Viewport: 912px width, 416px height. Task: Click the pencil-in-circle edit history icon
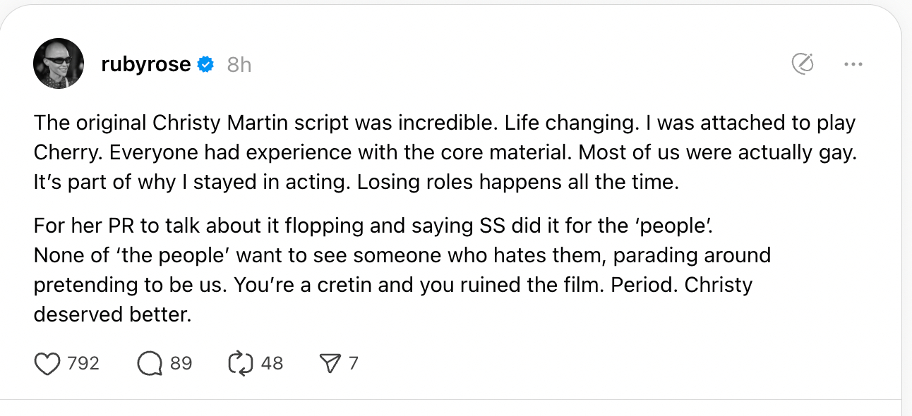[x=803, y=64]
